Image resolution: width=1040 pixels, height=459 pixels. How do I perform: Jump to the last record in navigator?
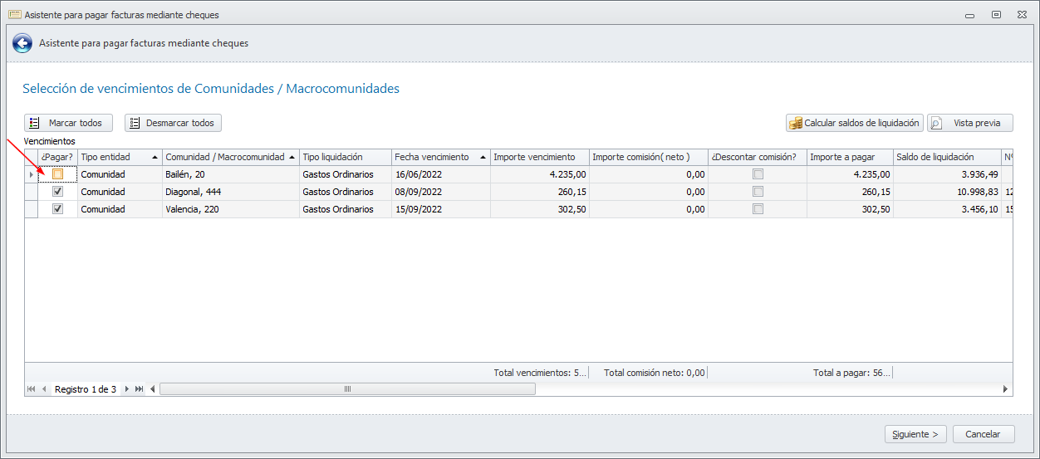139,388
